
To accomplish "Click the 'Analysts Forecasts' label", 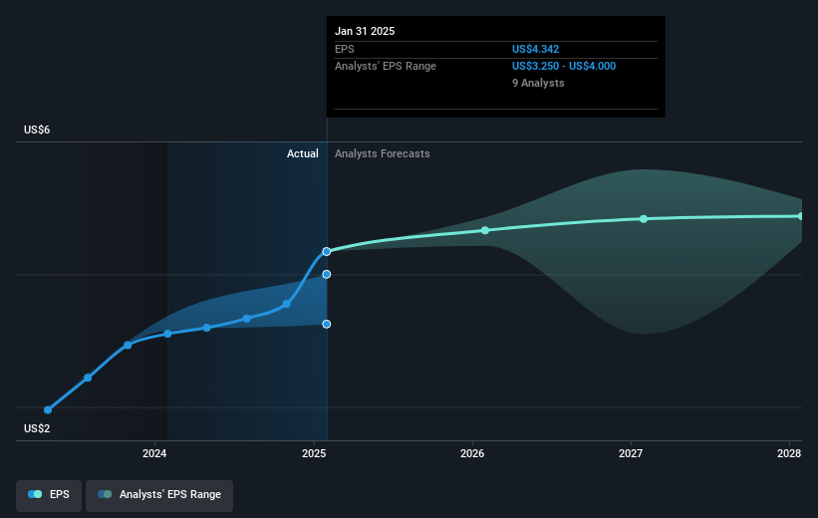I will pos(383,153).
